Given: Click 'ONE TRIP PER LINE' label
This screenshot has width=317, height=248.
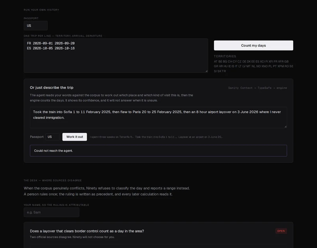Looking at the screenshot, I should 63,36.
